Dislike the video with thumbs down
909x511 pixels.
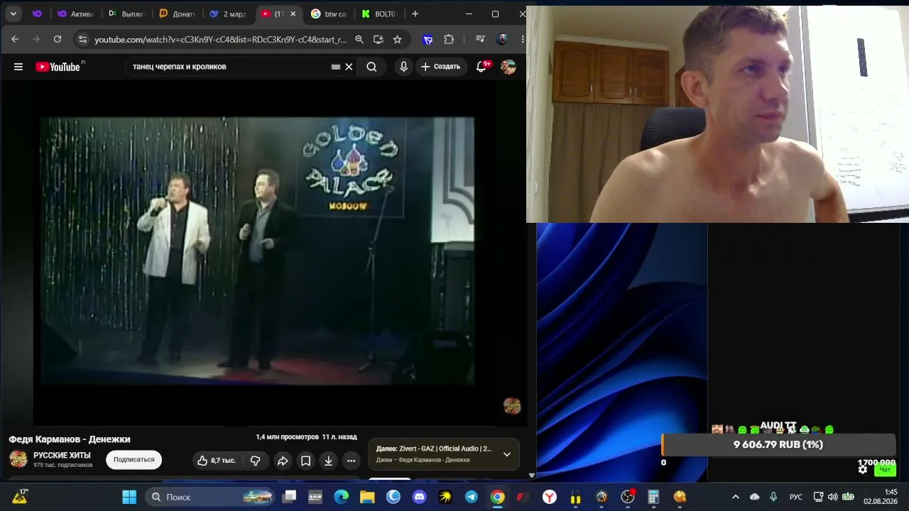pyautogui.click(x=255, y=461)
